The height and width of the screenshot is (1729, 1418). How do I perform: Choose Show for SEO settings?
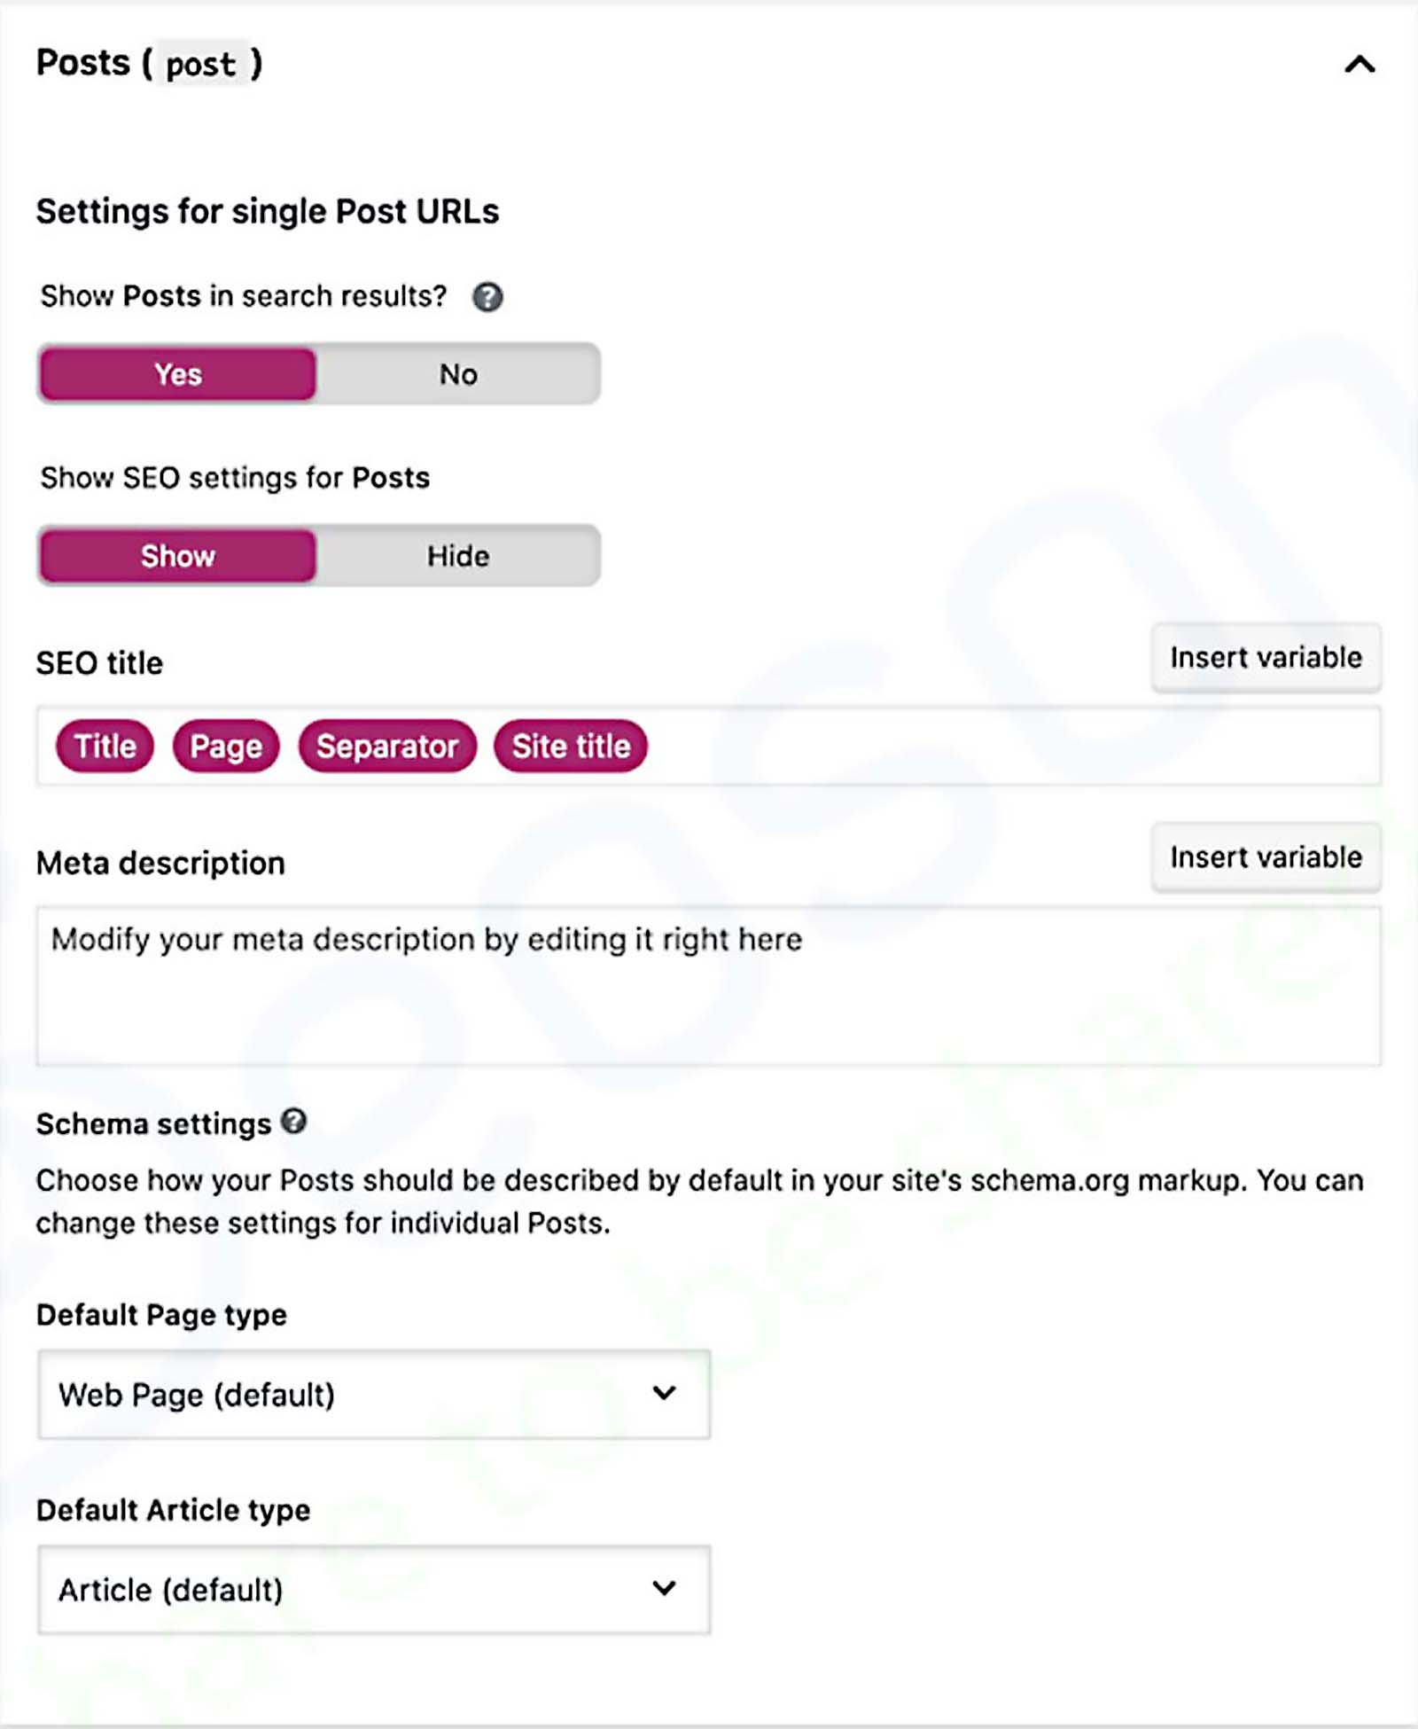(178, 556)
